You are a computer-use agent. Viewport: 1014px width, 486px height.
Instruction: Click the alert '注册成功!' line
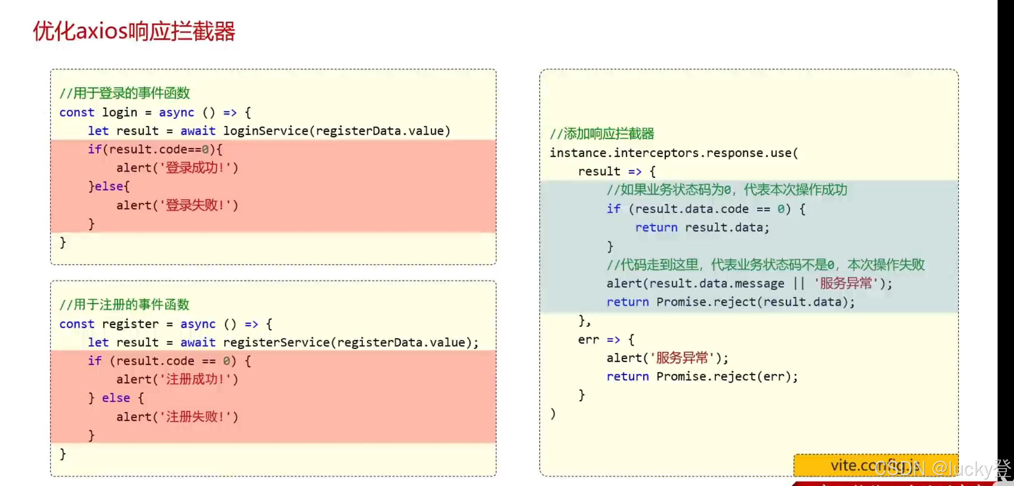177,380
